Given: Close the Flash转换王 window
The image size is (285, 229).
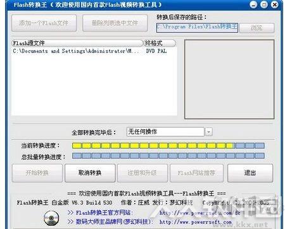Looking at the screenshot, I should point(274,4).
